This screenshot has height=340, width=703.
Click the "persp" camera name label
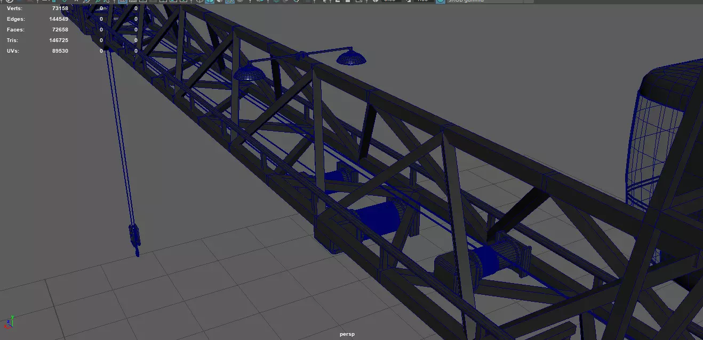tap(347, 334)
